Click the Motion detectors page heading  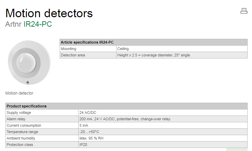point(49,13)
